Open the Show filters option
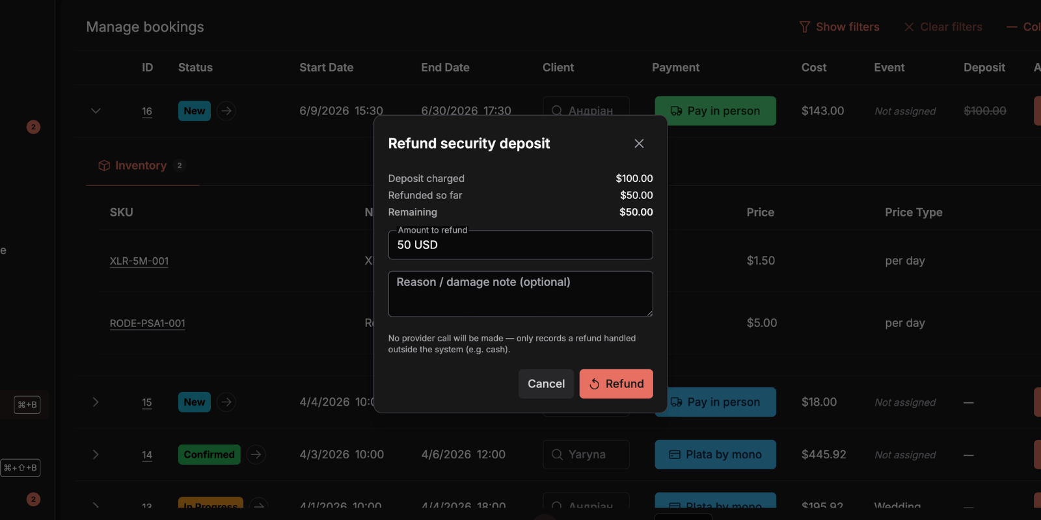Viewport: 1041px width, 520px height. (839, 27)
